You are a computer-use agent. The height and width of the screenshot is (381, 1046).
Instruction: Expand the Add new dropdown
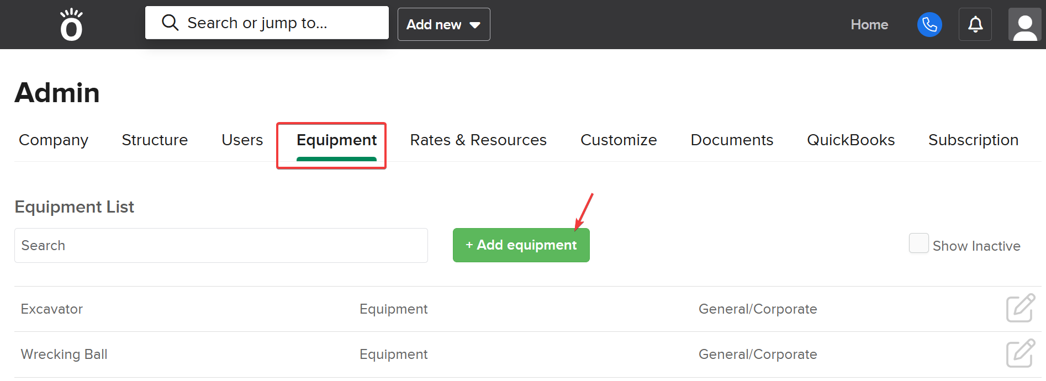click(443, 25)
